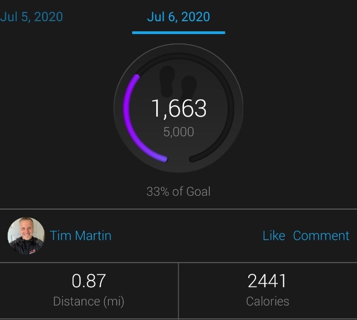Open the Tim Martin profile link
Screen dimensions: 357x320
tap(80, 236)
